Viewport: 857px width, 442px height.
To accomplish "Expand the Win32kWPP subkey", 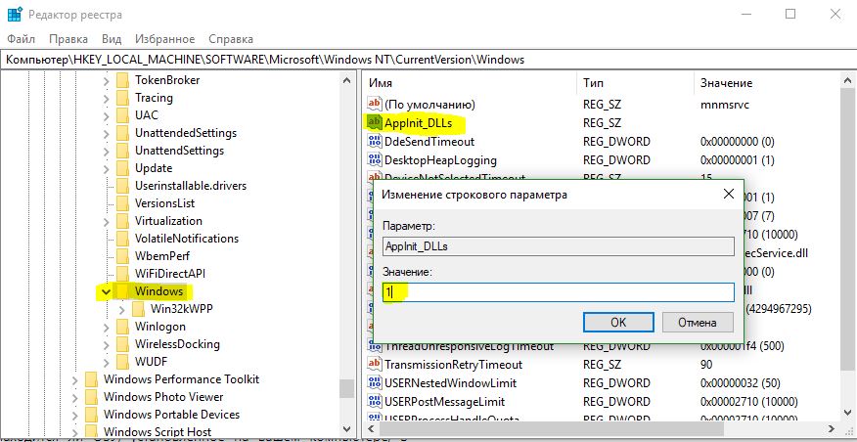I will [x=121, y=309].
